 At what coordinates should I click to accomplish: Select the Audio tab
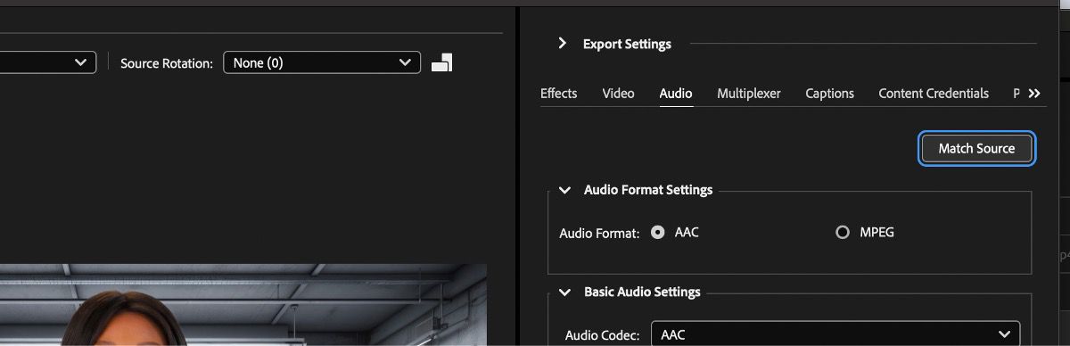pyautogui.click(x=676, y=93)
